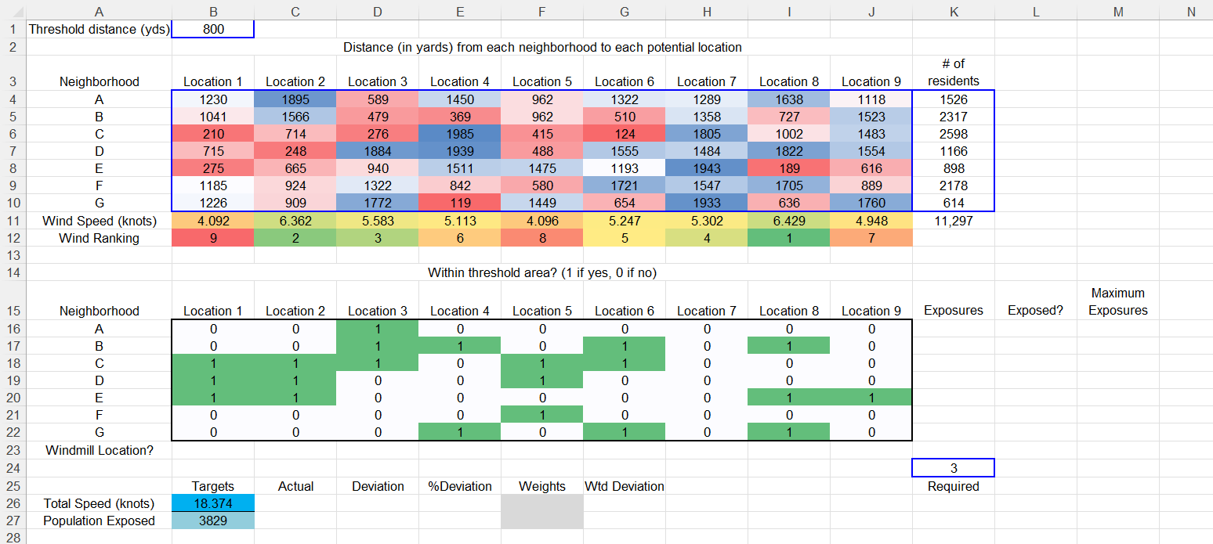Click the distance cell showing 589

click(378, 99)
